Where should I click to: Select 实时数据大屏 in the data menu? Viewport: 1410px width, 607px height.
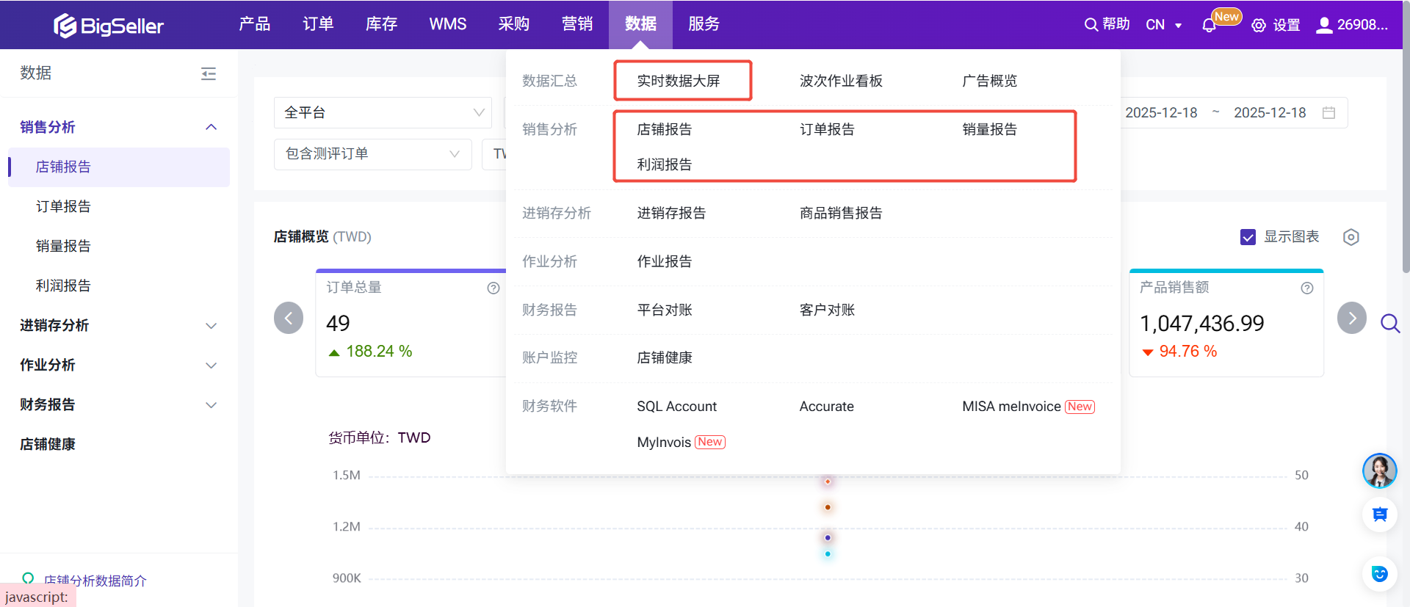pyautogui.click(x=678, y=81)
